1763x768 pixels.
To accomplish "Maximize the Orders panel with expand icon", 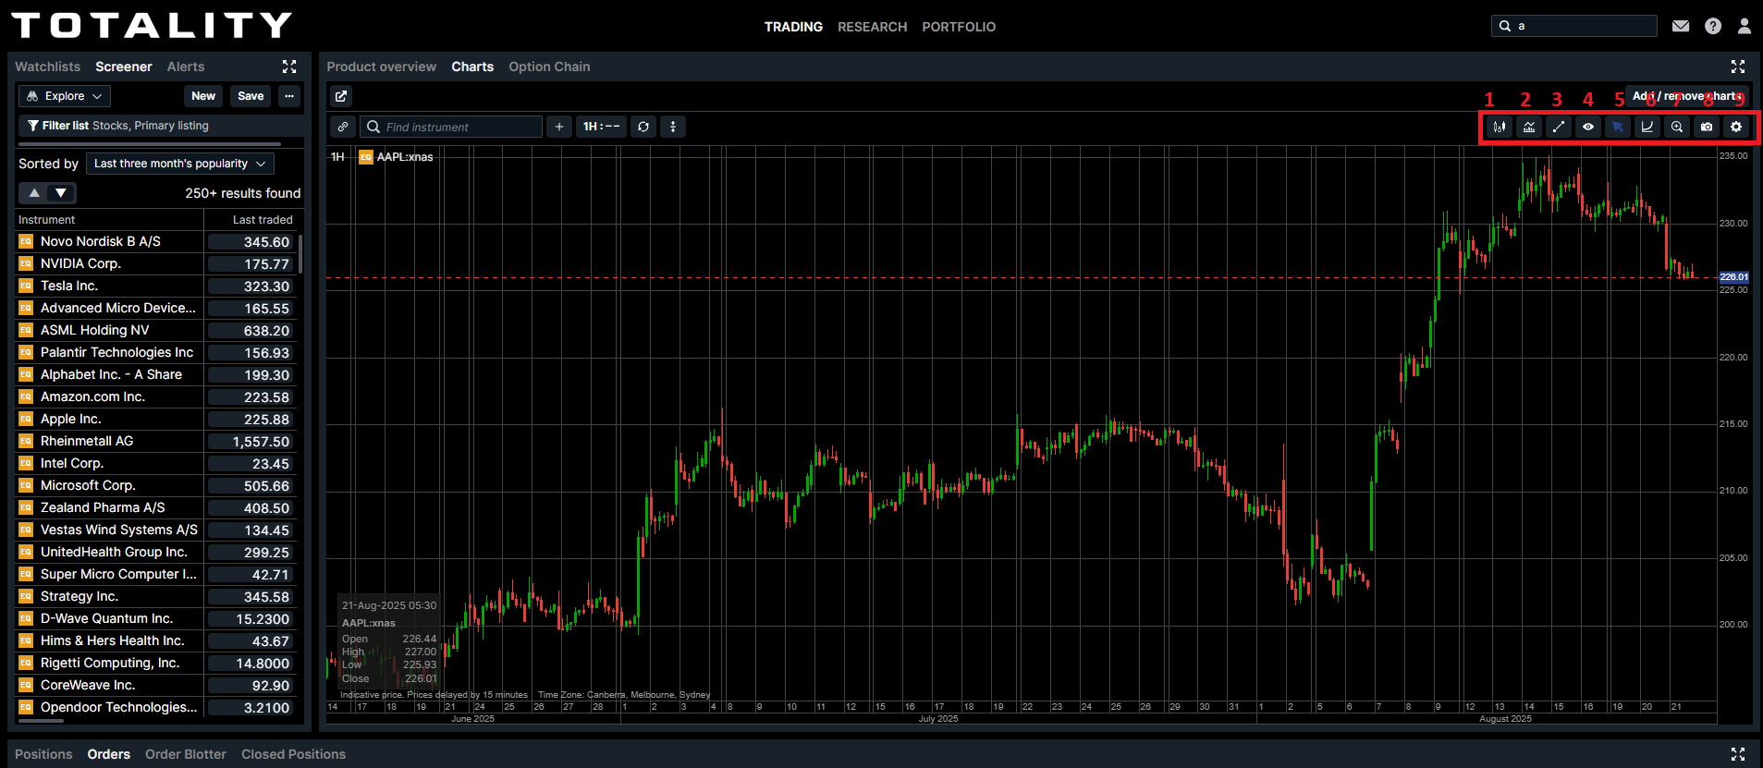I will click(1738, 754).
